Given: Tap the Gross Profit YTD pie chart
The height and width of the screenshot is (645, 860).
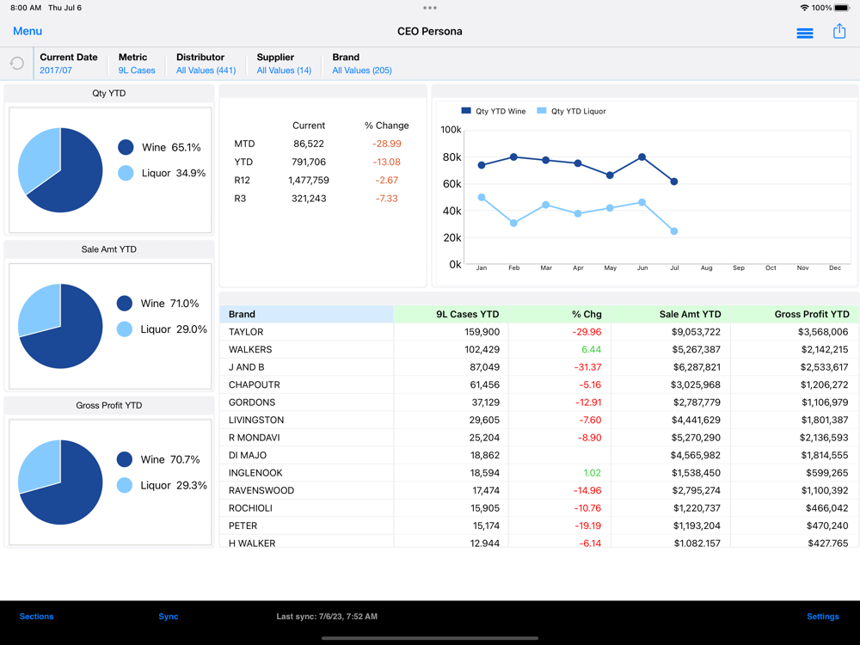Looking at the screenshot, I should pos(60,482).
